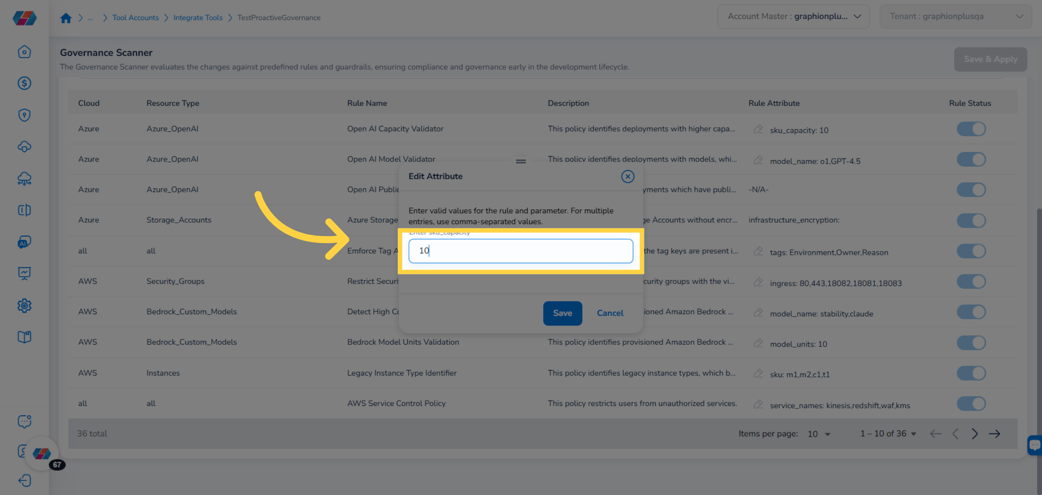Viewport: 1042px width, 495px height.
Task: Grab the dialog drag handle
Action: click(x=521, y=161)
